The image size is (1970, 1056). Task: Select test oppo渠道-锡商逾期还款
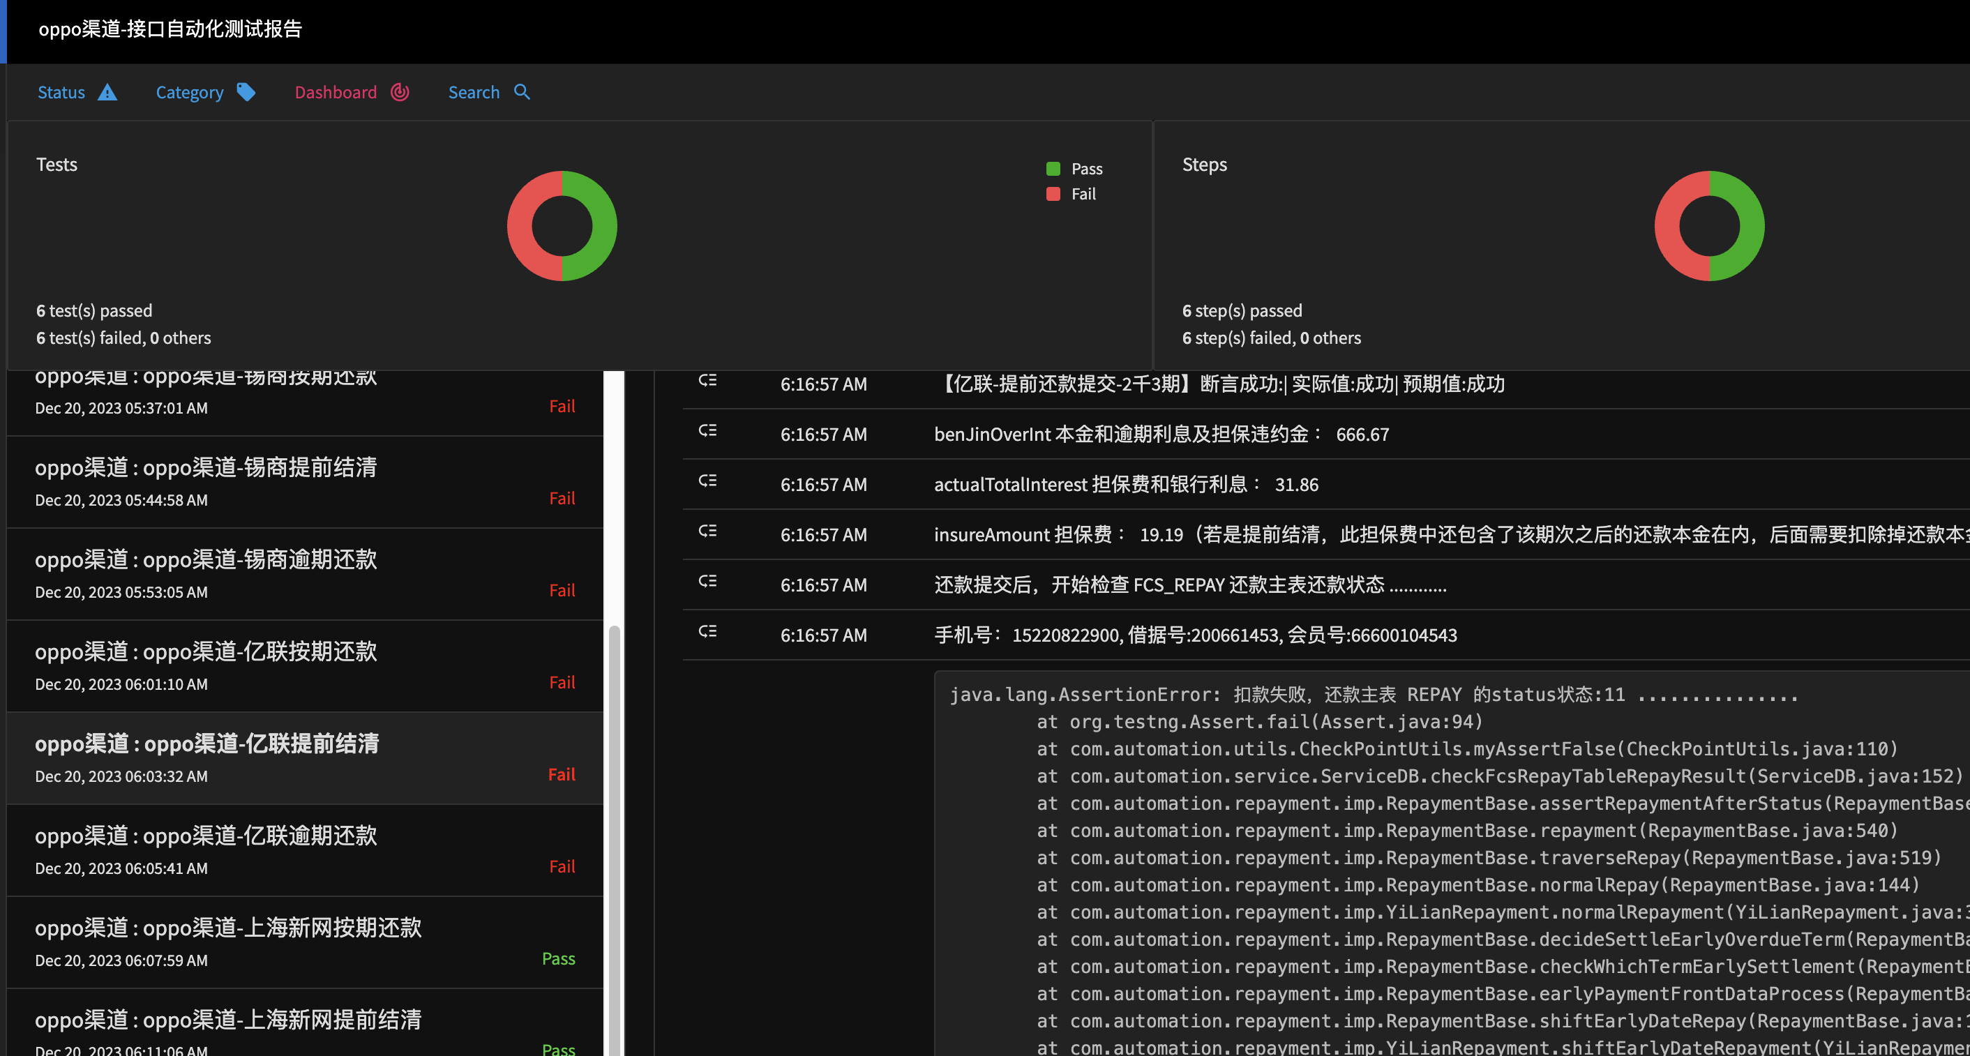(305, 574)
